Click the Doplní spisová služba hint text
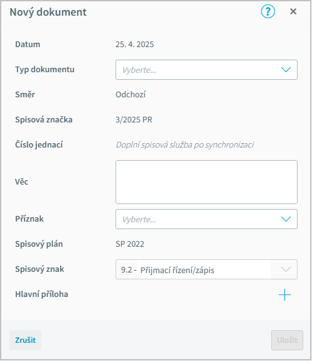This screenshot has height=361, width=312. point(185,144)
